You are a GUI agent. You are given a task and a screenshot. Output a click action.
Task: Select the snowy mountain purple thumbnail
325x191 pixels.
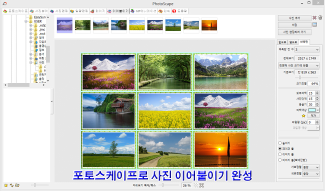[x=64, y=25]
